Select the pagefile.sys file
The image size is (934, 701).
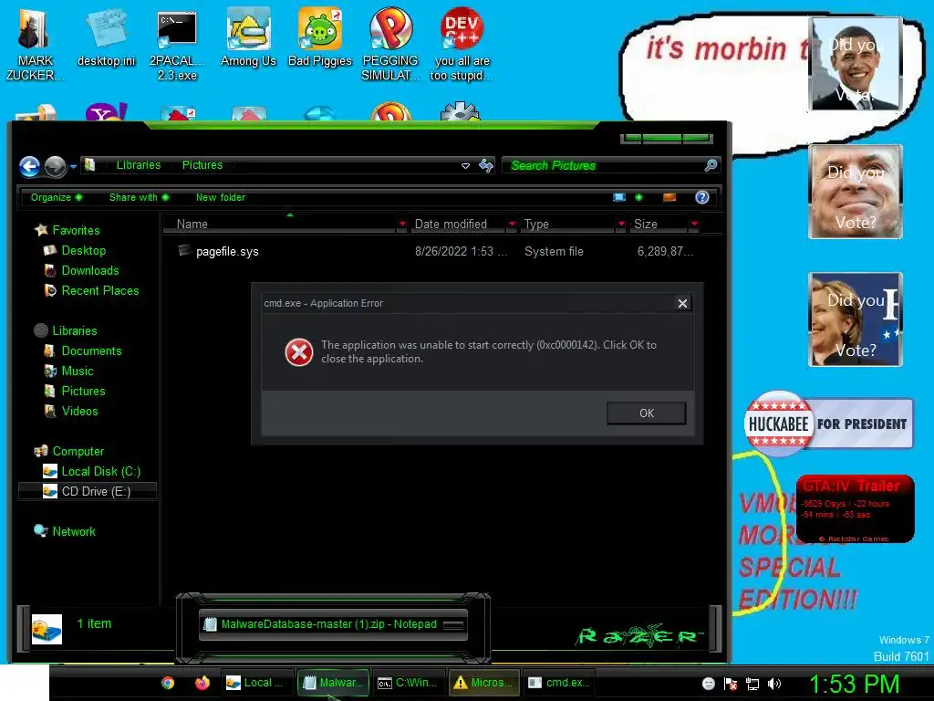point(227,252)
